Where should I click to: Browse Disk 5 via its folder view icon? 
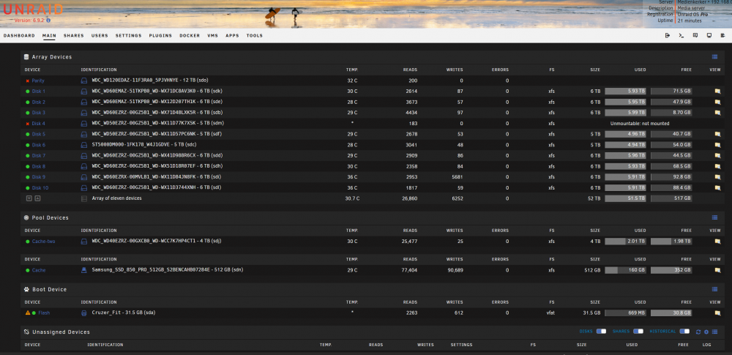point(717,134)
